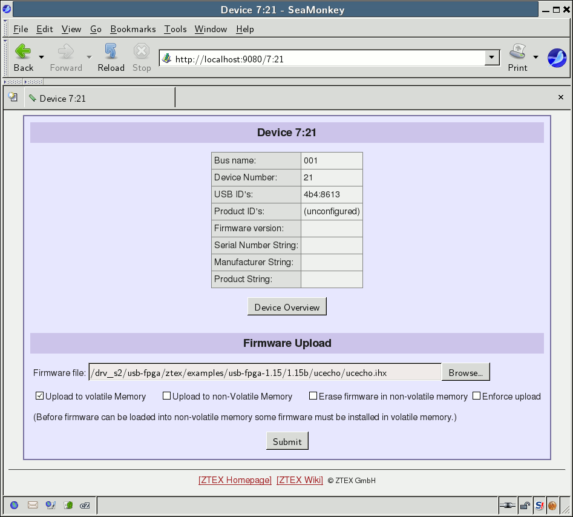Click the security padlock status icon
Screen dimensions: 573x517
tap(526, 505)
